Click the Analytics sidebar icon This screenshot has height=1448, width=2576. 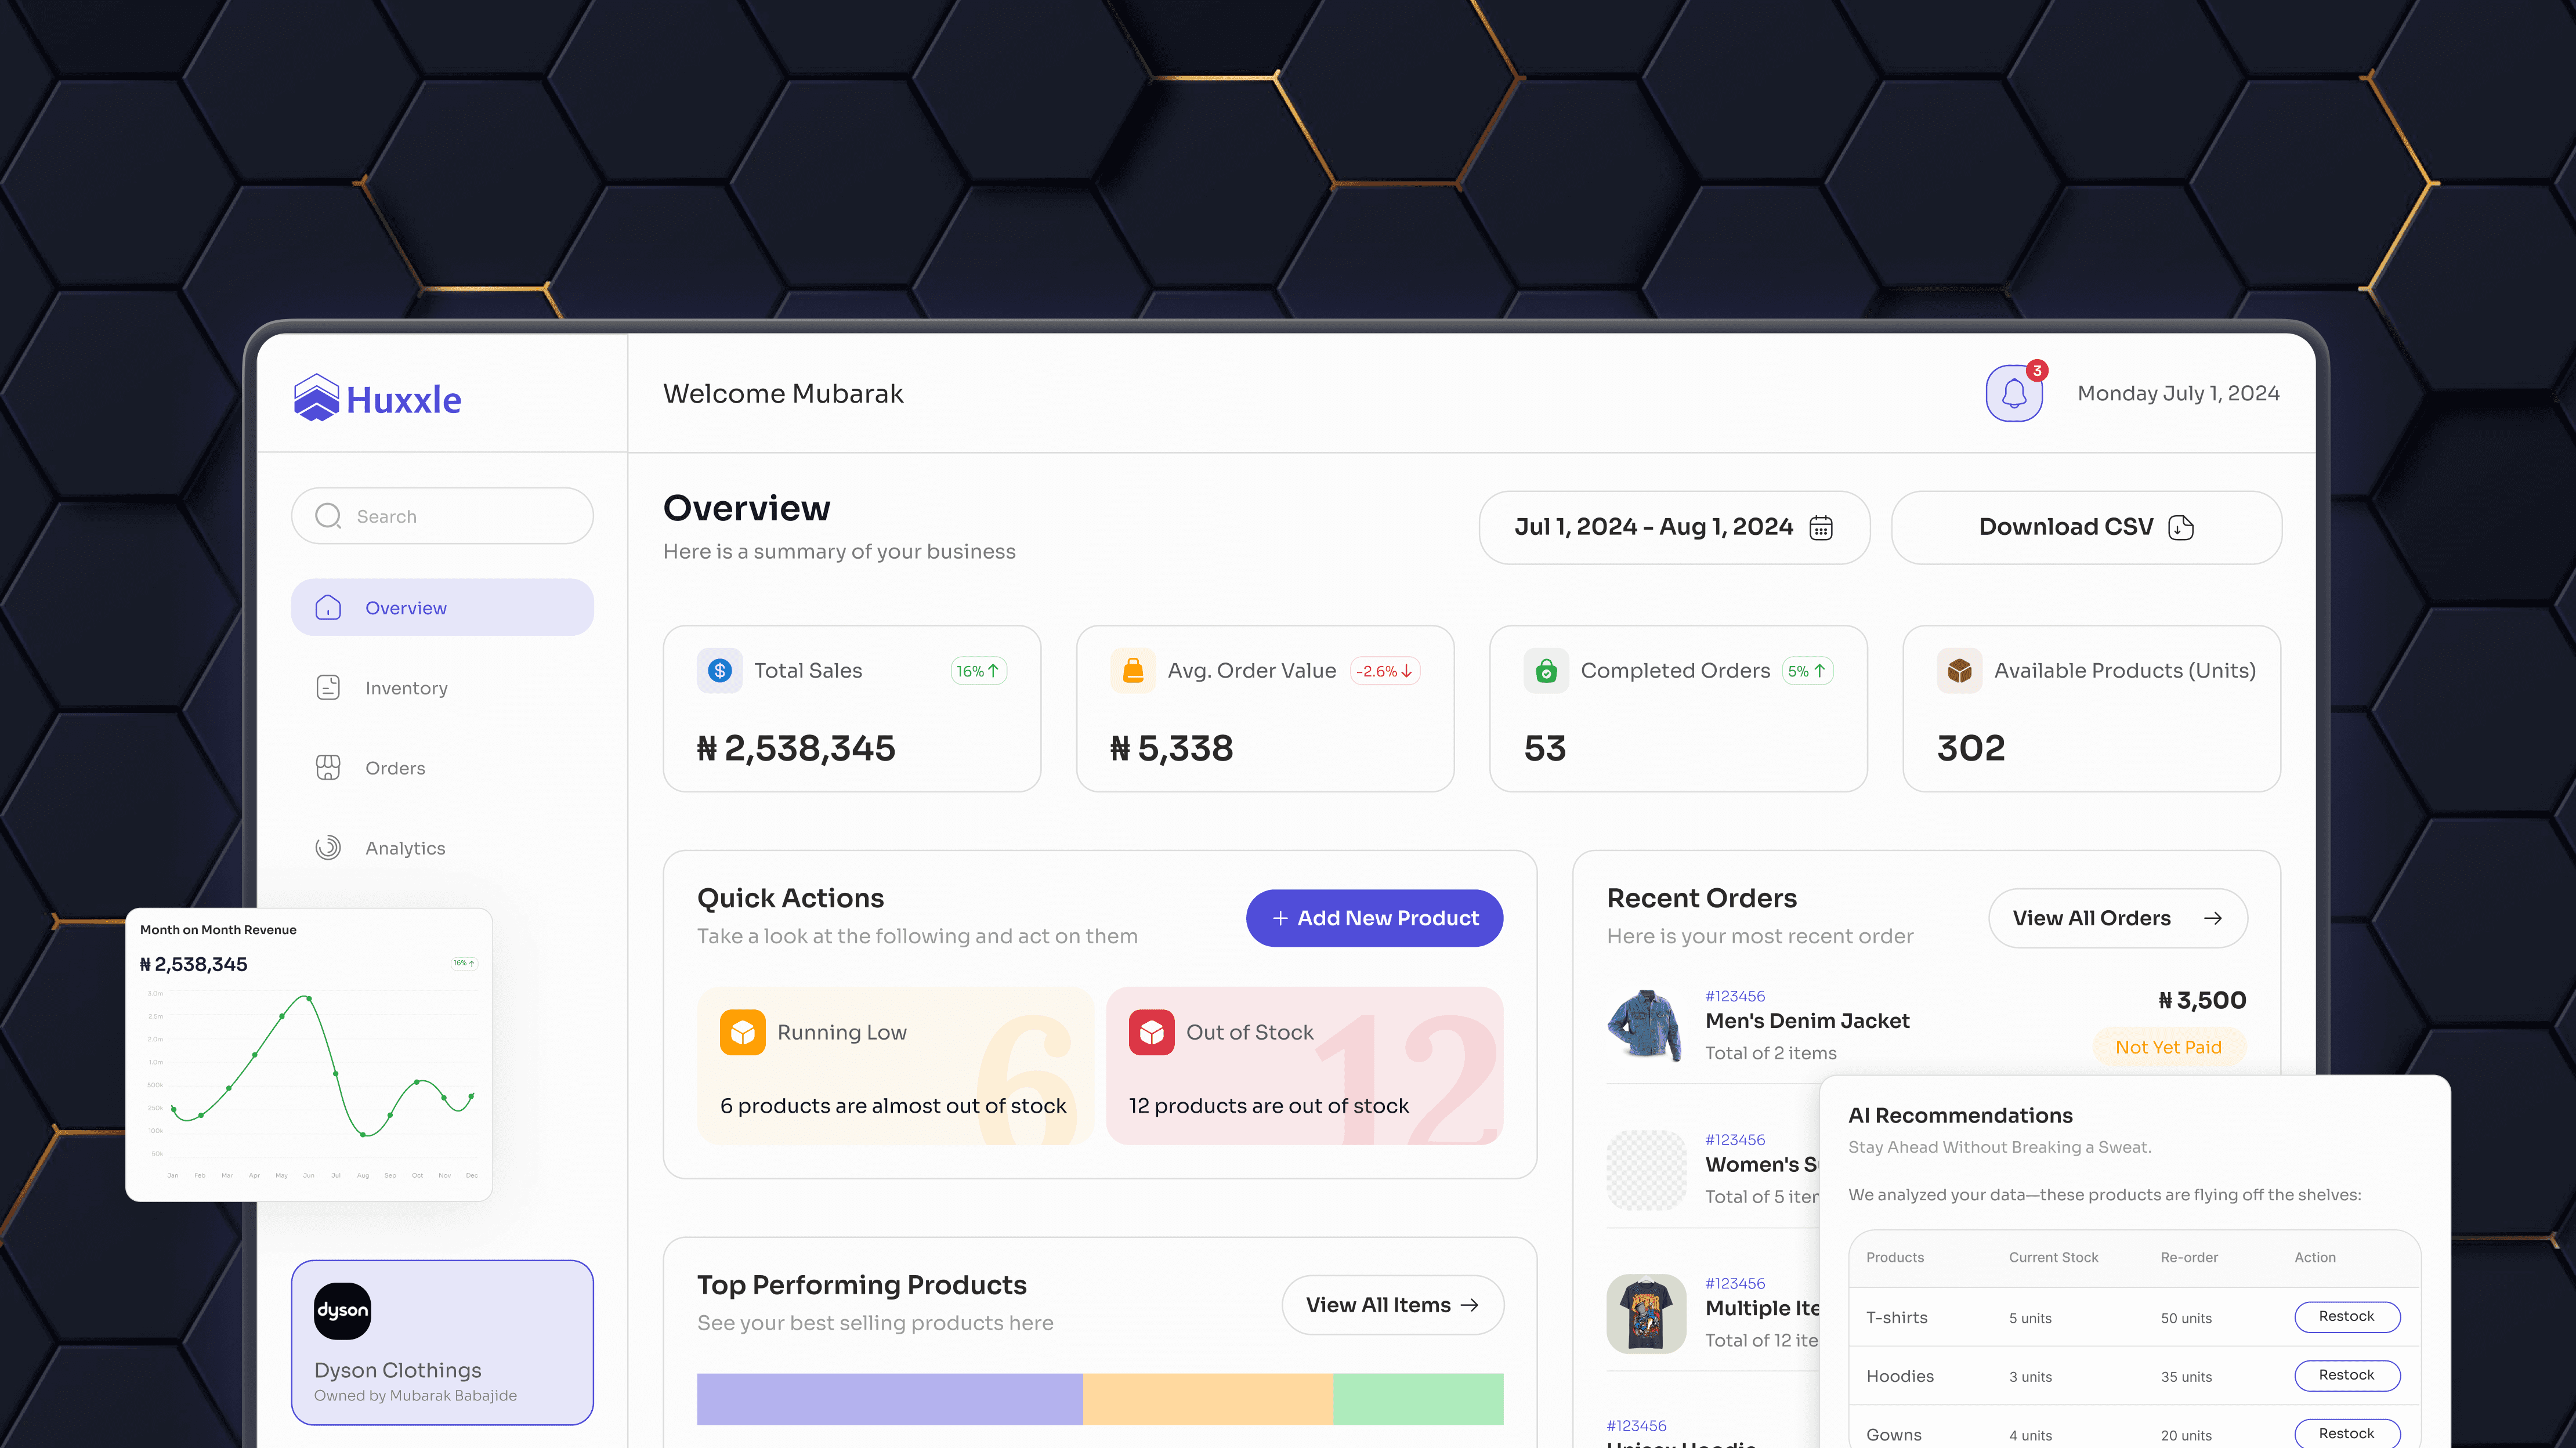[x=328, y=848]
